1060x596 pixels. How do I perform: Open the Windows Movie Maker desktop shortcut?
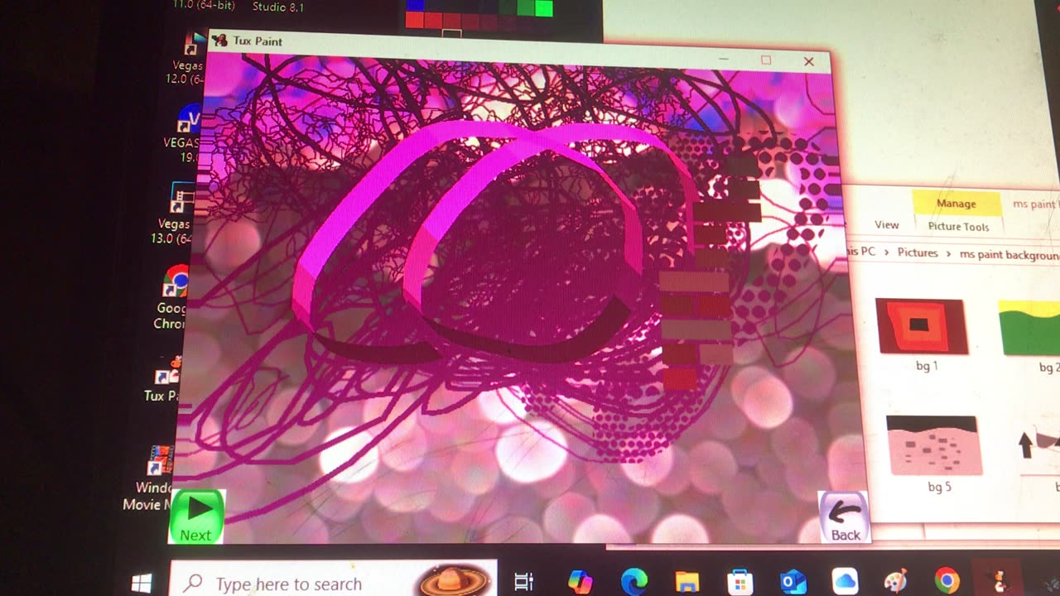(x=150, y=479)
